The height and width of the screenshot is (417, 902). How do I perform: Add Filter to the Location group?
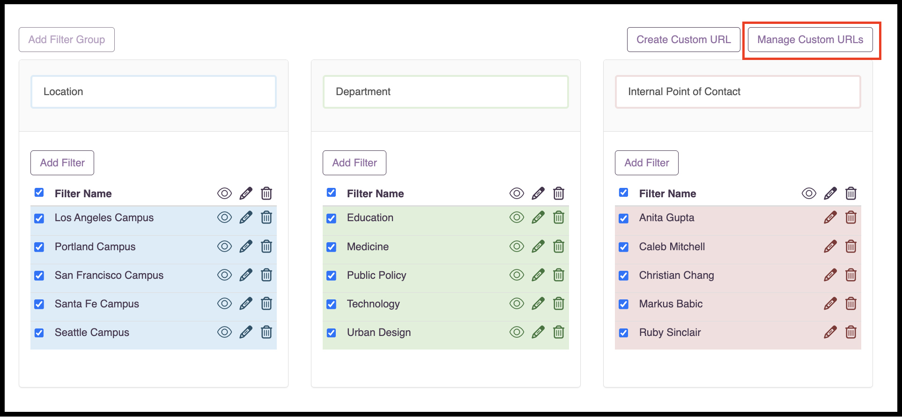[x=62, y=163]
